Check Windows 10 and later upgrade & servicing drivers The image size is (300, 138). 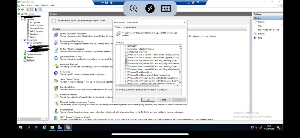coord(126,75)
